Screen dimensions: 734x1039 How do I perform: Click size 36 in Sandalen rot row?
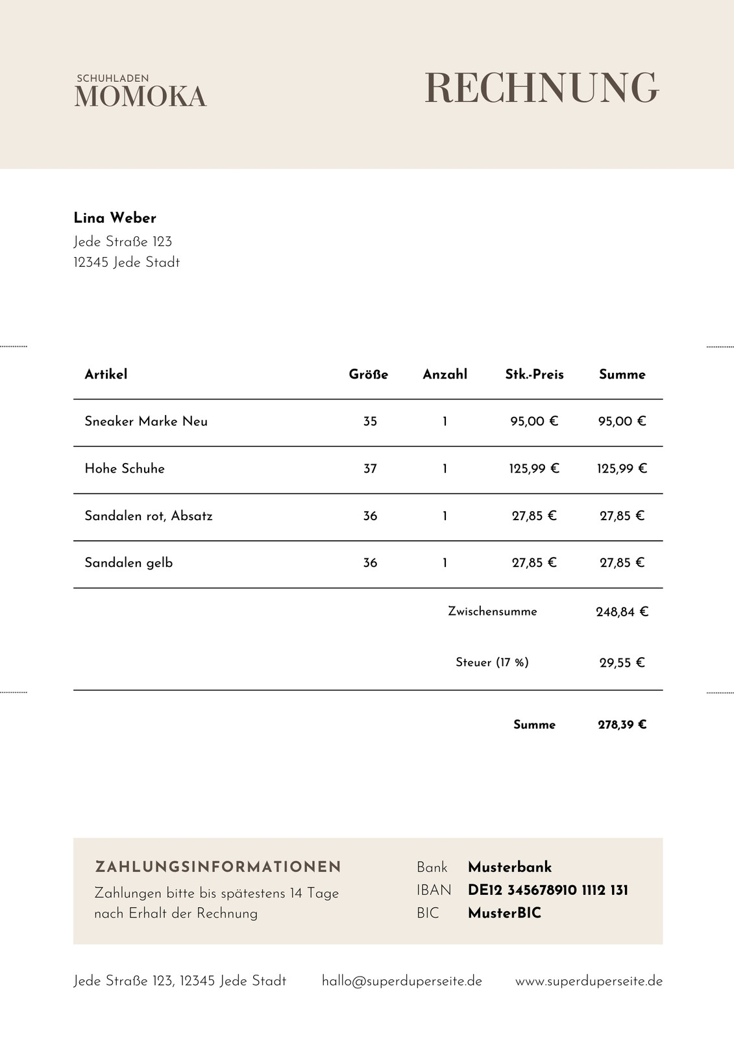[370, 516]
